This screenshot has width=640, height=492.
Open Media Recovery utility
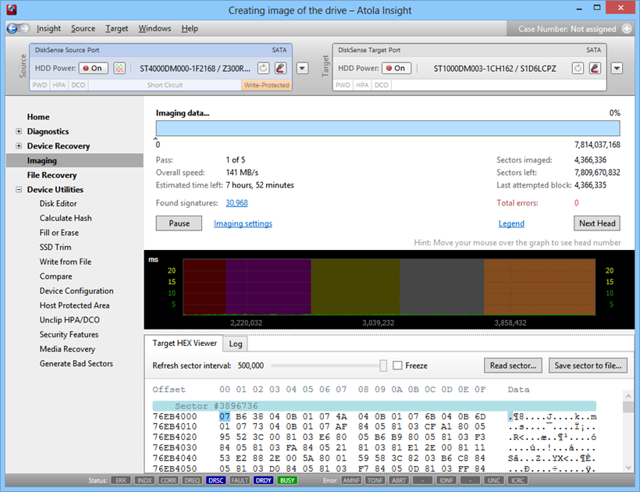click(x=67, y=349)
